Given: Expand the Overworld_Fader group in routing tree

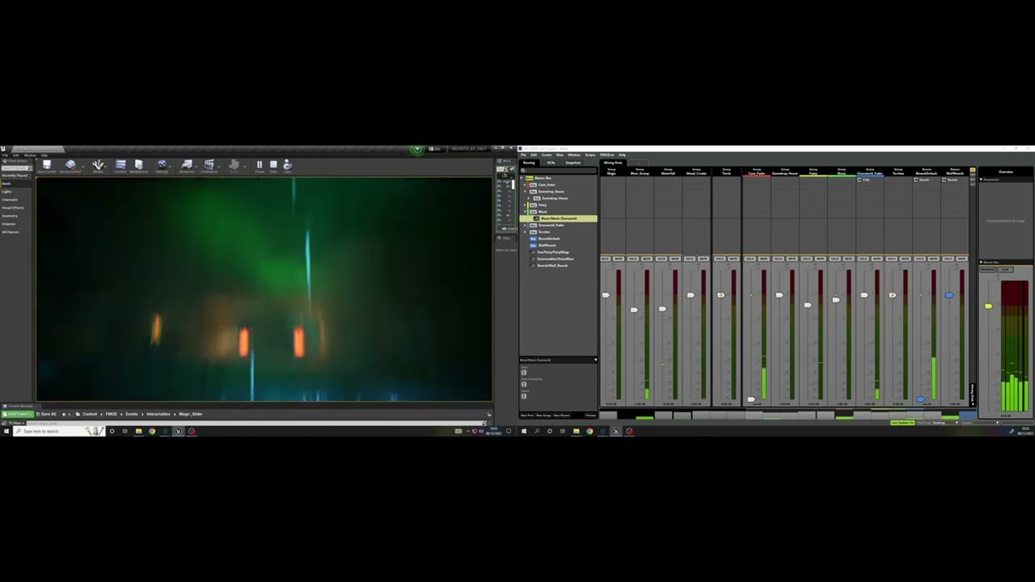Looking at the screenshot, I should 525,225.
